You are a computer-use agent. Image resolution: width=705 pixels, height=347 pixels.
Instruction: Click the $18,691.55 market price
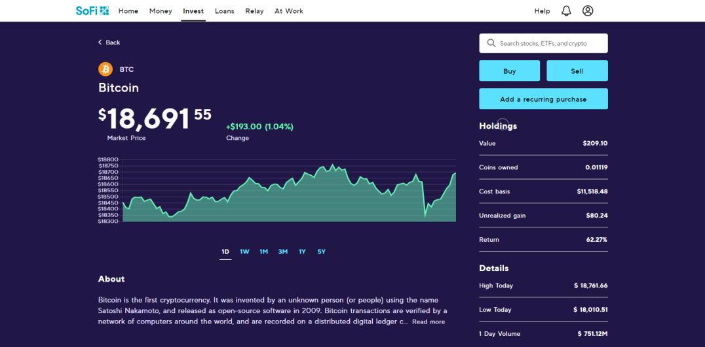tap(155, 119)
